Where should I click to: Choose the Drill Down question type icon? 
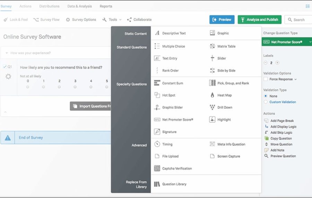tap(212, 107)
